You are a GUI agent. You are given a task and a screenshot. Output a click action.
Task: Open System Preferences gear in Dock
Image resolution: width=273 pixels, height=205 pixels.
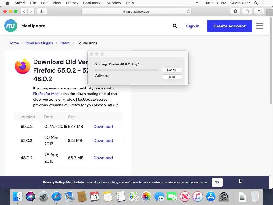pos(224,196)
